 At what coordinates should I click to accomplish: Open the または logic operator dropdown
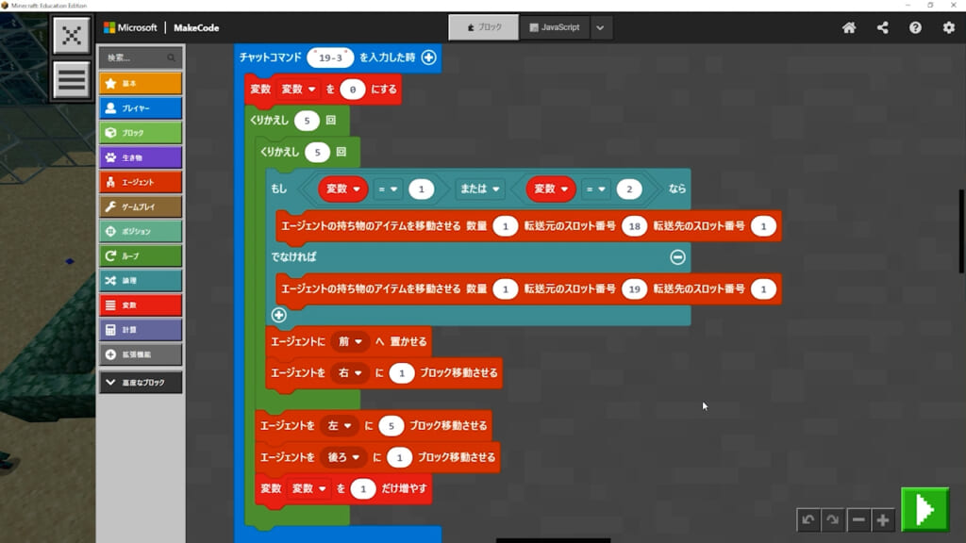point(482,189)
